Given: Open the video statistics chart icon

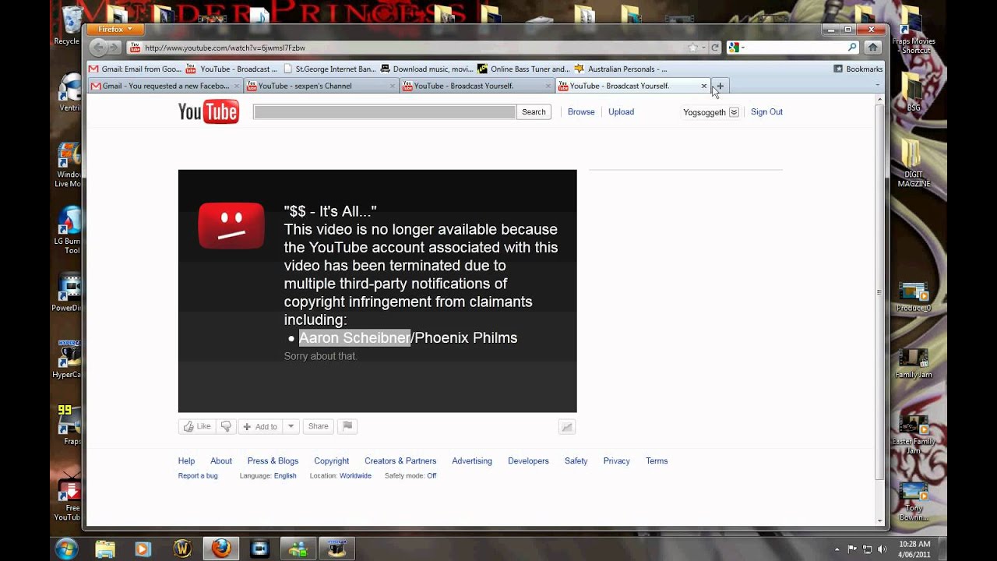Looking at the screenshot, I should coord(567,426).
